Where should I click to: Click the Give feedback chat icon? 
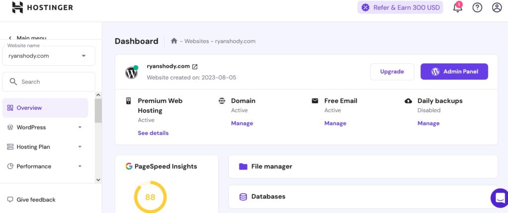pos(10,200)
